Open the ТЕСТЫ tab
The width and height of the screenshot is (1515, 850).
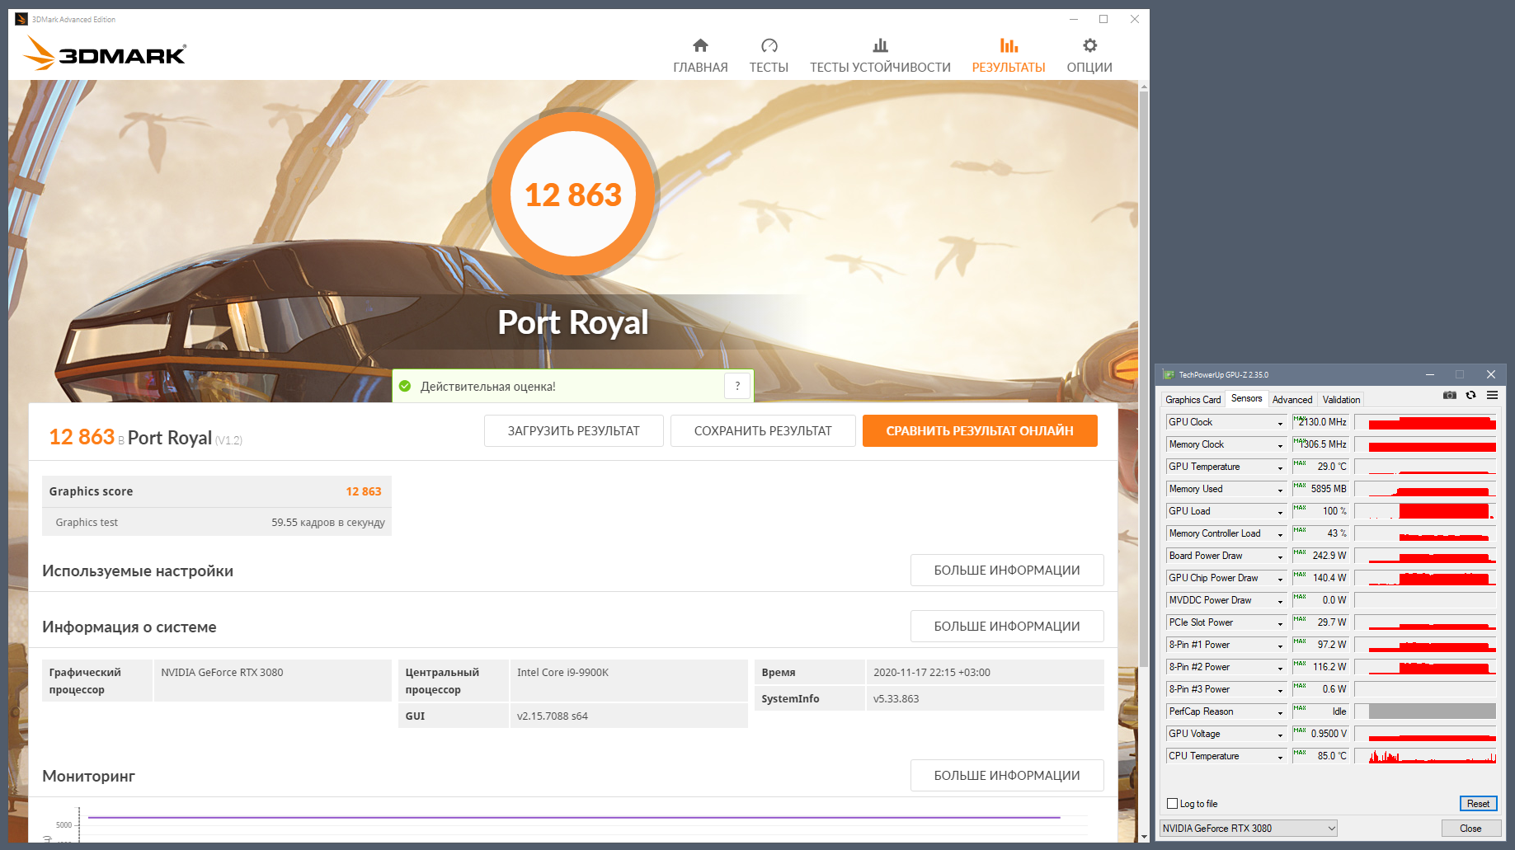pos(769,56)
